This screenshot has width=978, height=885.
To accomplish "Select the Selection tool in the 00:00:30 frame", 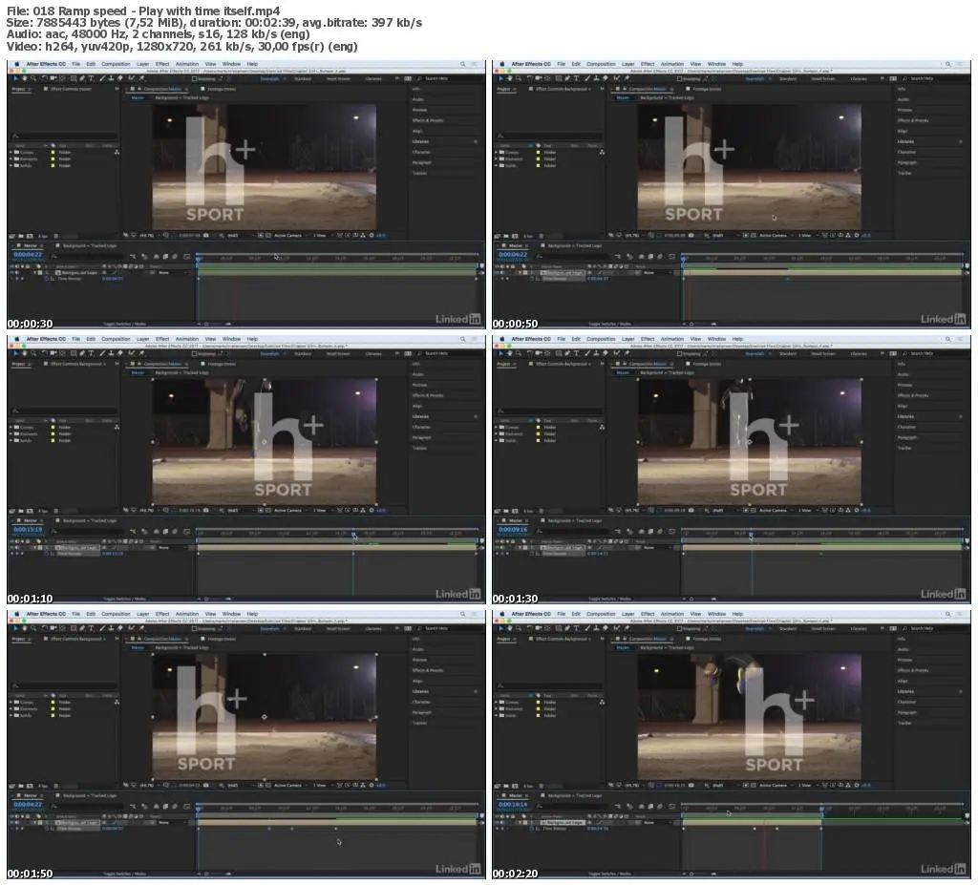I will click(15, 78).
